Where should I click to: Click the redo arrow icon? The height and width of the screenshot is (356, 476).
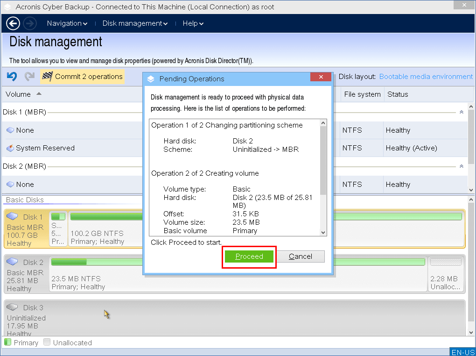click(x=29, y=77)
